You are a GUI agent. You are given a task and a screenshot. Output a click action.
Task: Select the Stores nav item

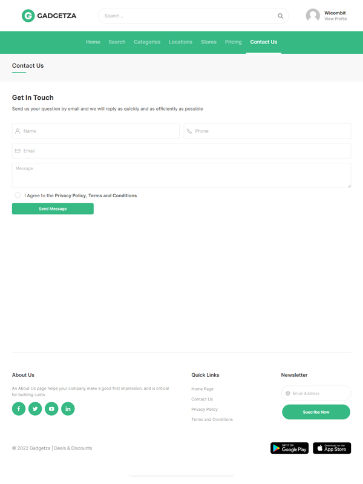(x=209, y=42)
